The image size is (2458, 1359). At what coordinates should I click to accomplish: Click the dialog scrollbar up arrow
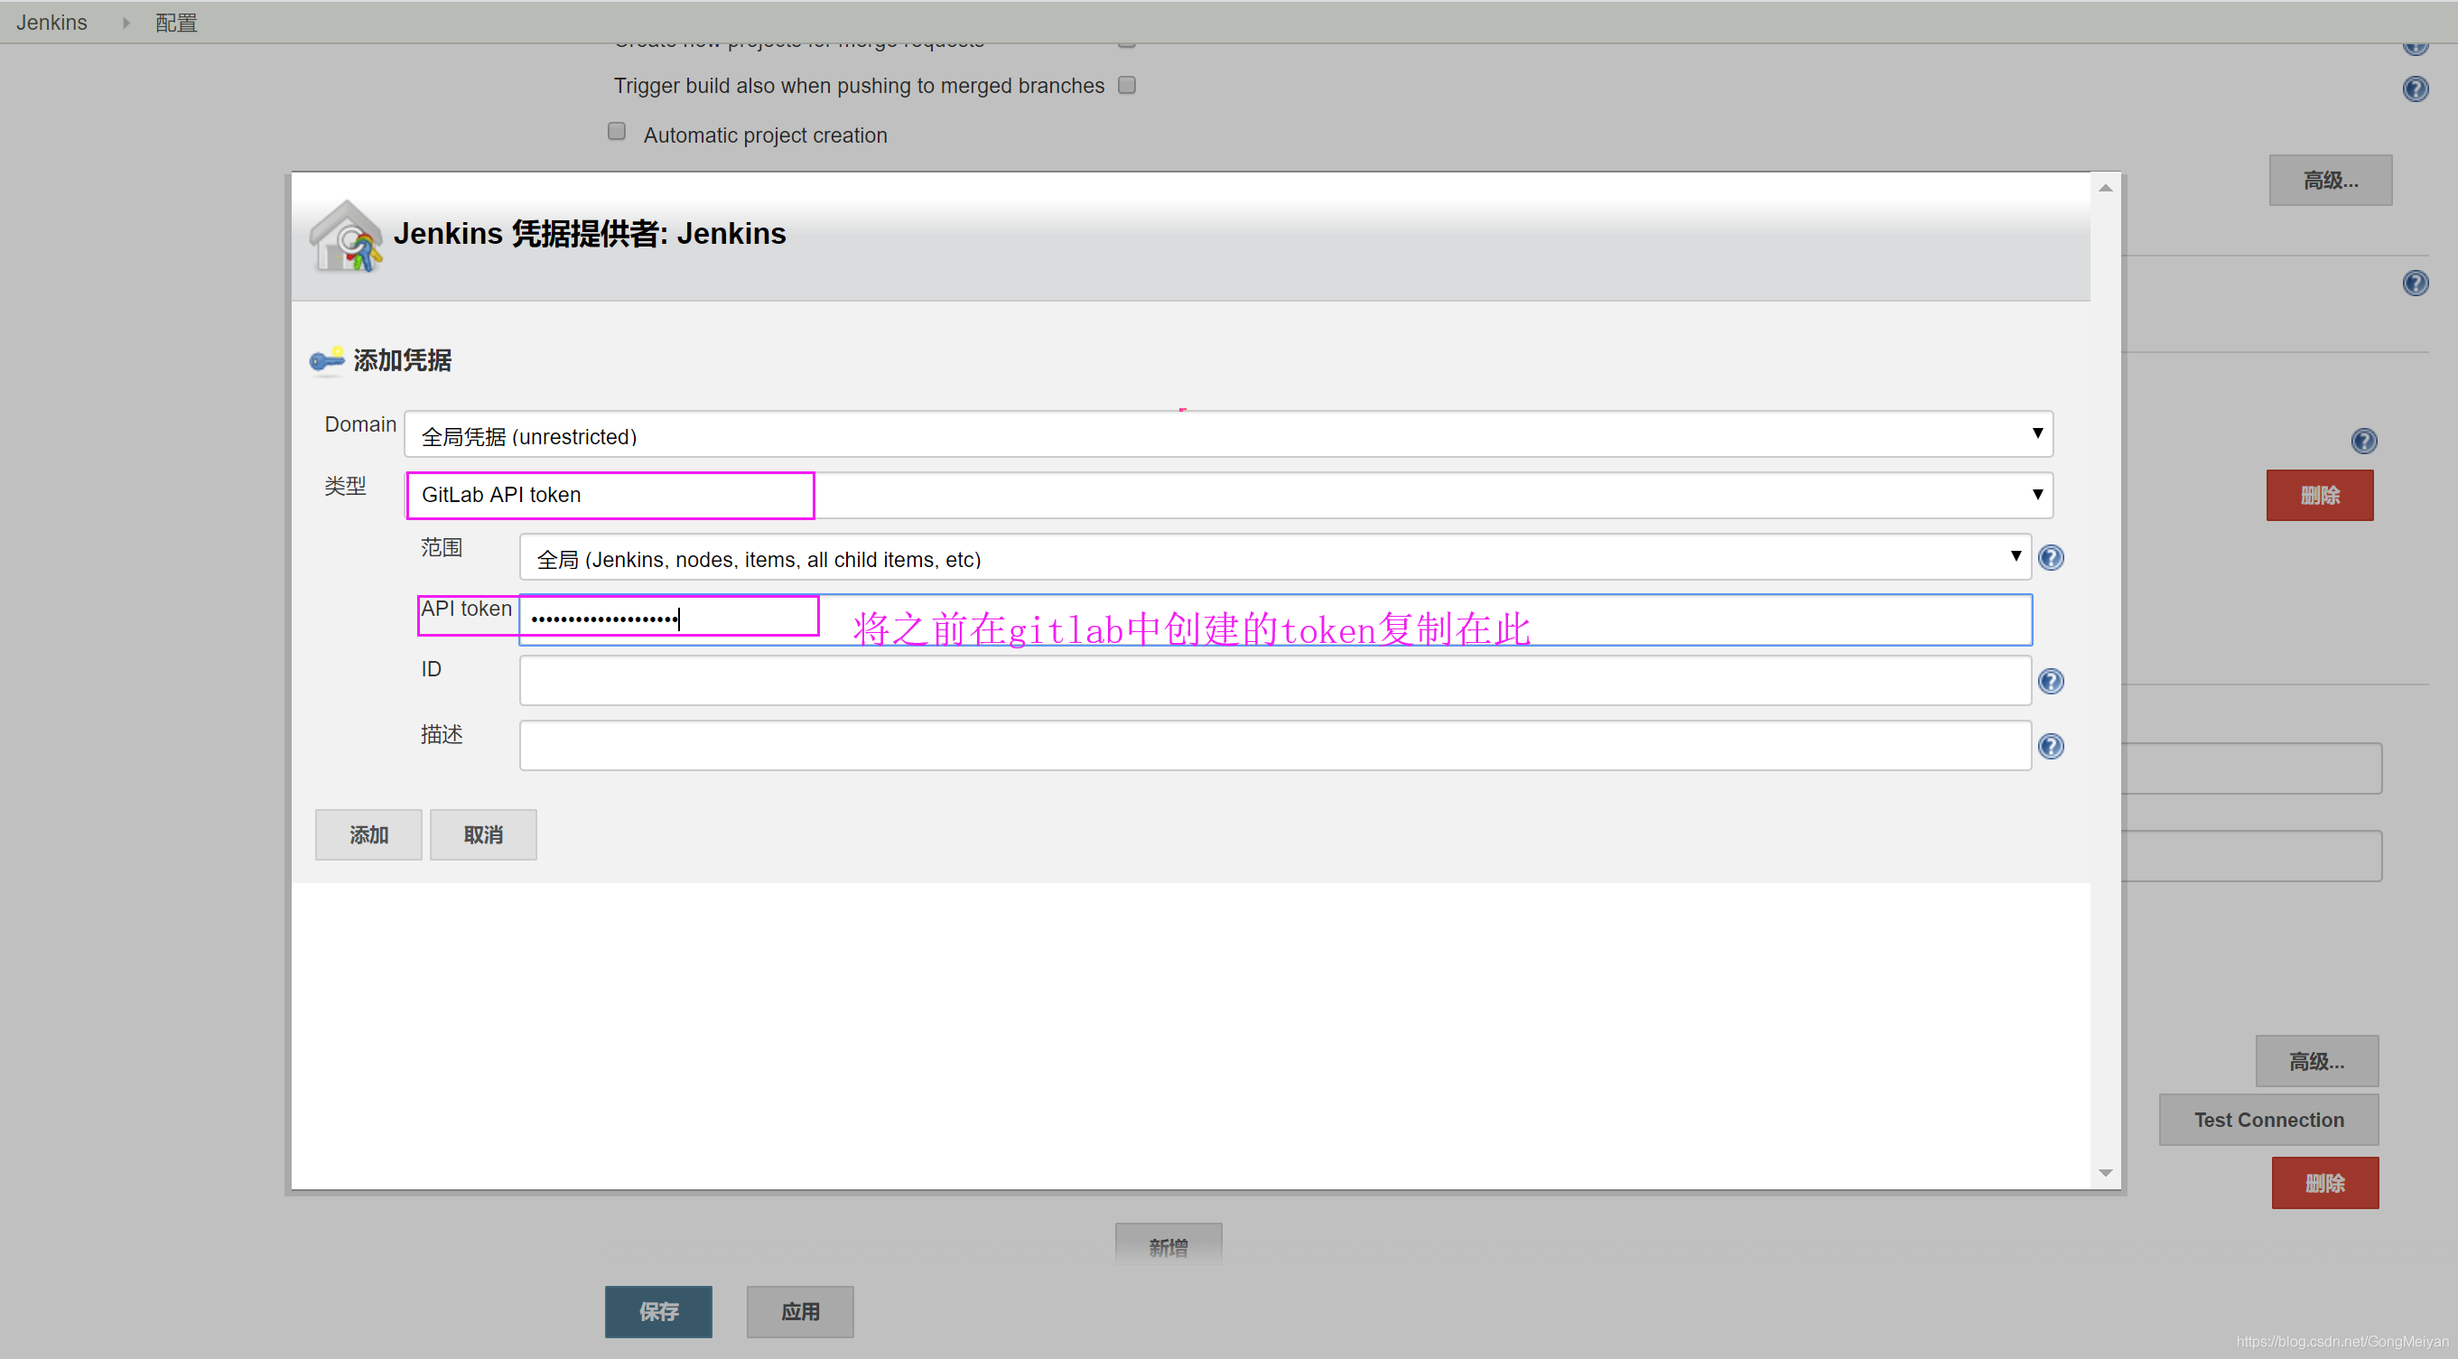click(x=2105, y=188)
